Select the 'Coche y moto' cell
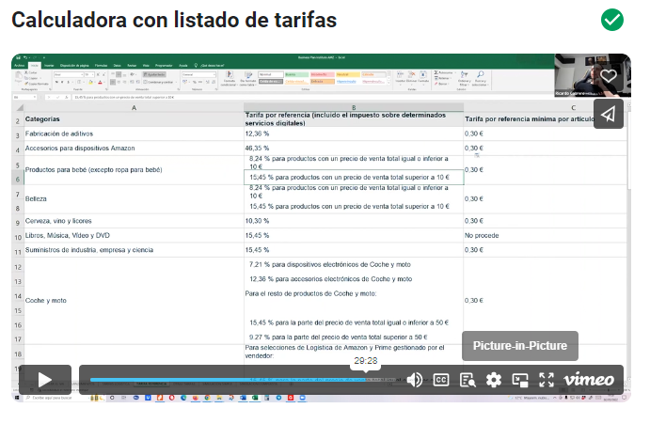The width and height of the screenshot is (650, 424). point(134,301)
